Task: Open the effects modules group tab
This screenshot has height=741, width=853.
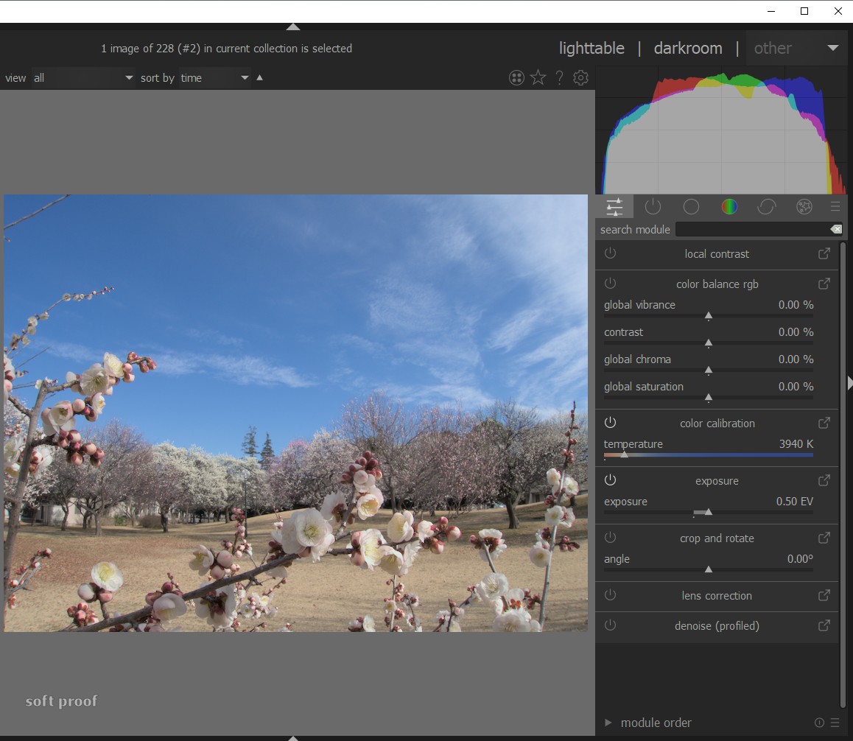Action: (804, 207)
